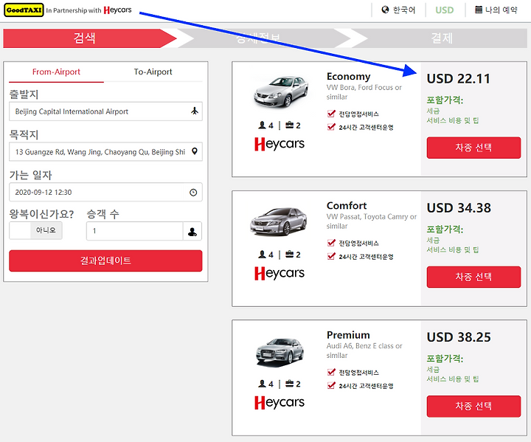Click the Comfort luggage capacity icon

(289, 255)
